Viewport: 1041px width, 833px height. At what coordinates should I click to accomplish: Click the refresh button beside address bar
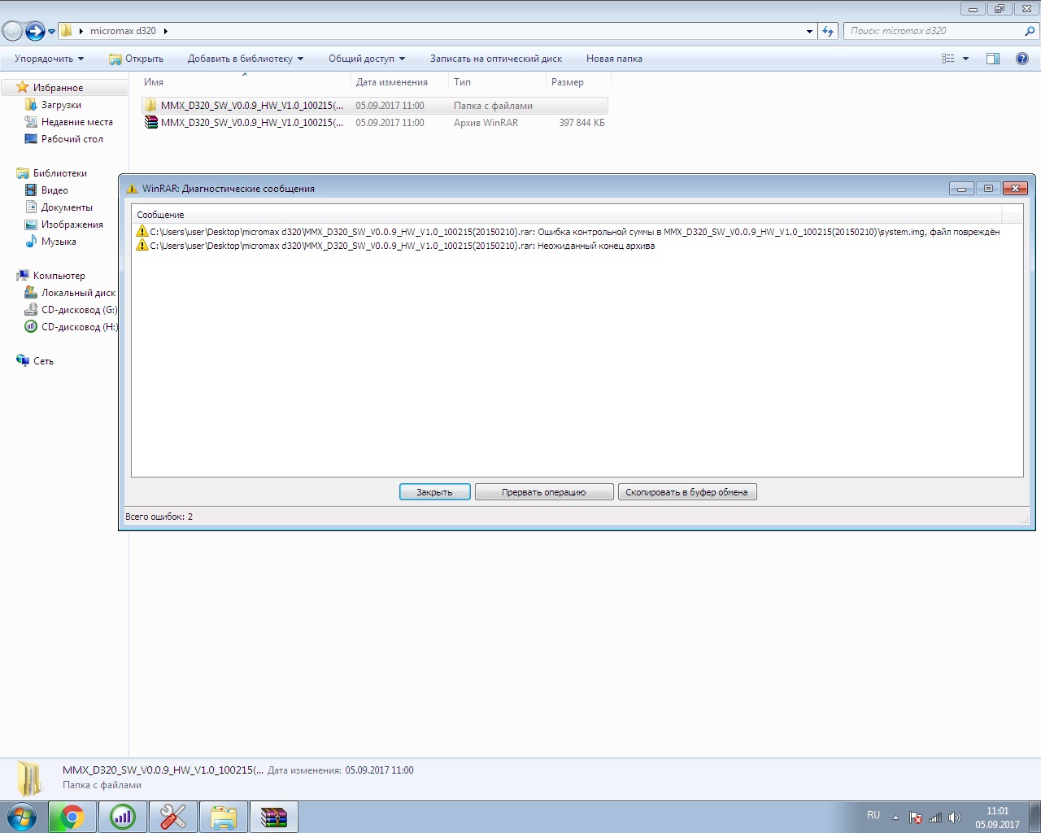(x=828, y=31)
